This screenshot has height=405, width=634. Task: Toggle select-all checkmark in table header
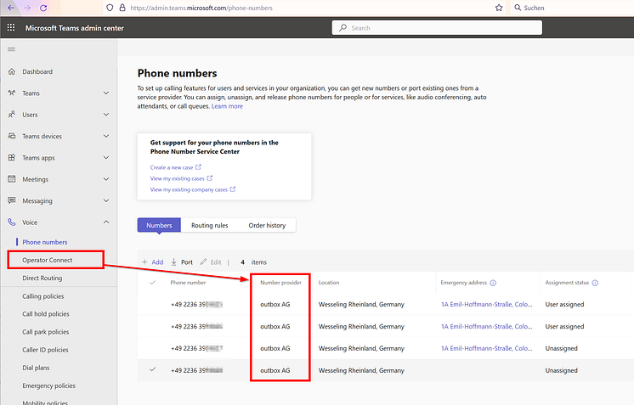click(152, 282)
